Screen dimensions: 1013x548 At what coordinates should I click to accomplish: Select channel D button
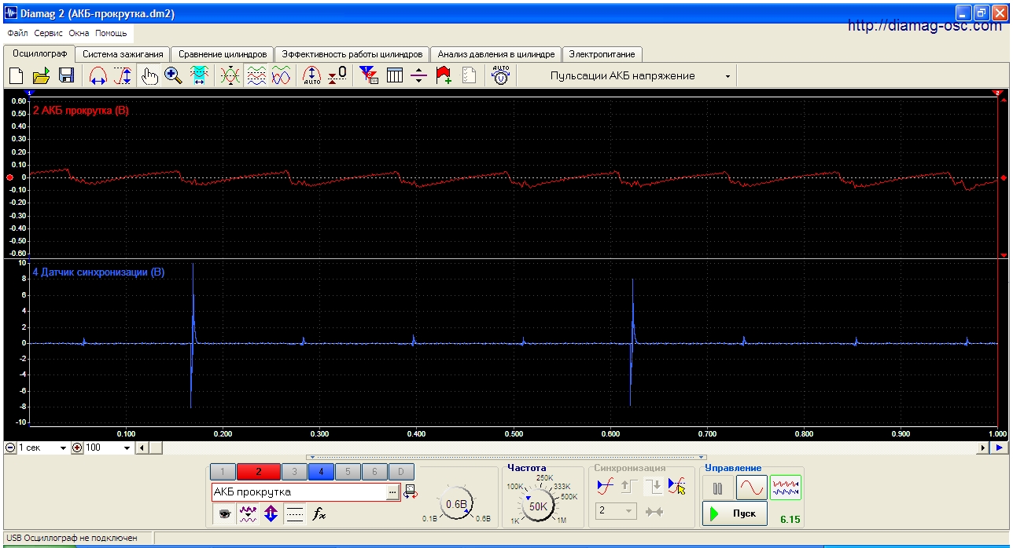[401, 472]
